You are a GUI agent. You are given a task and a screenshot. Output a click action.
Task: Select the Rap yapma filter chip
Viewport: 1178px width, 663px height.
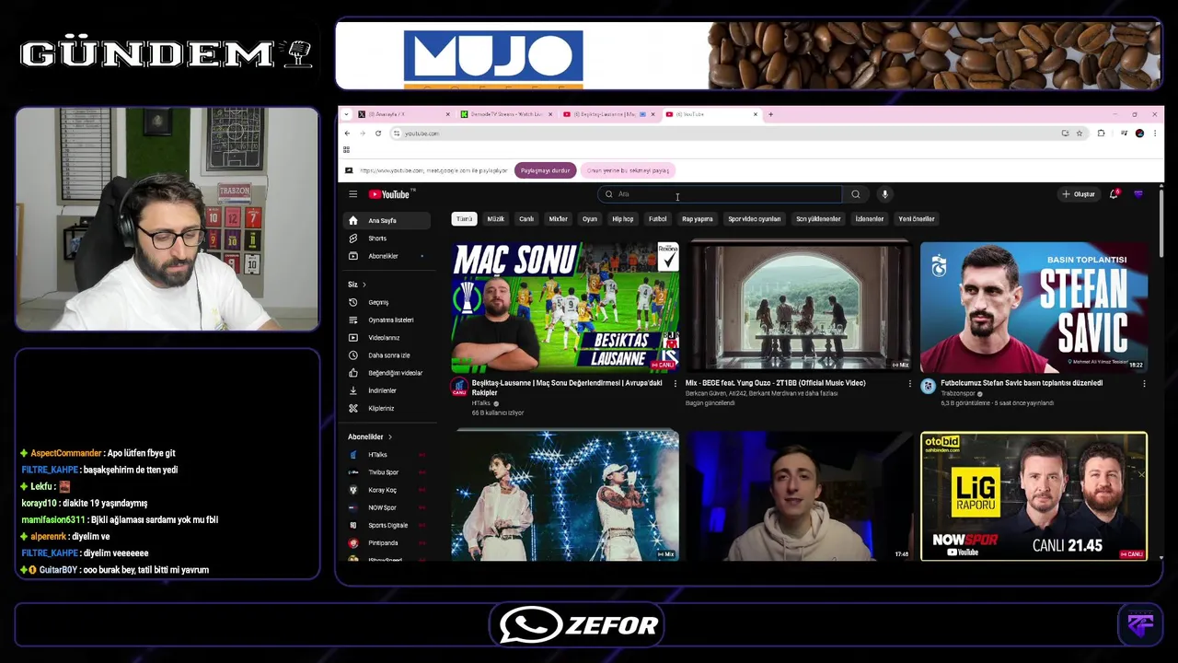coord(698,219)
